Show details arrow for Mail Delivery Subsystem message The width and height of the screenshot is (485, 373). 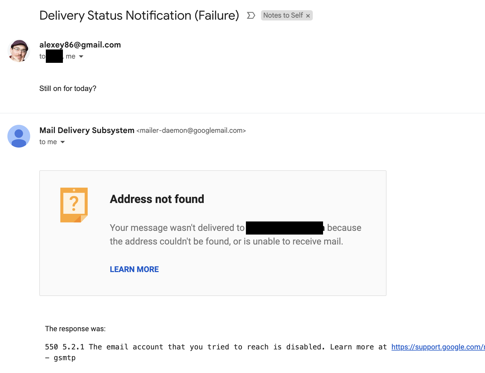coord(63,142)
